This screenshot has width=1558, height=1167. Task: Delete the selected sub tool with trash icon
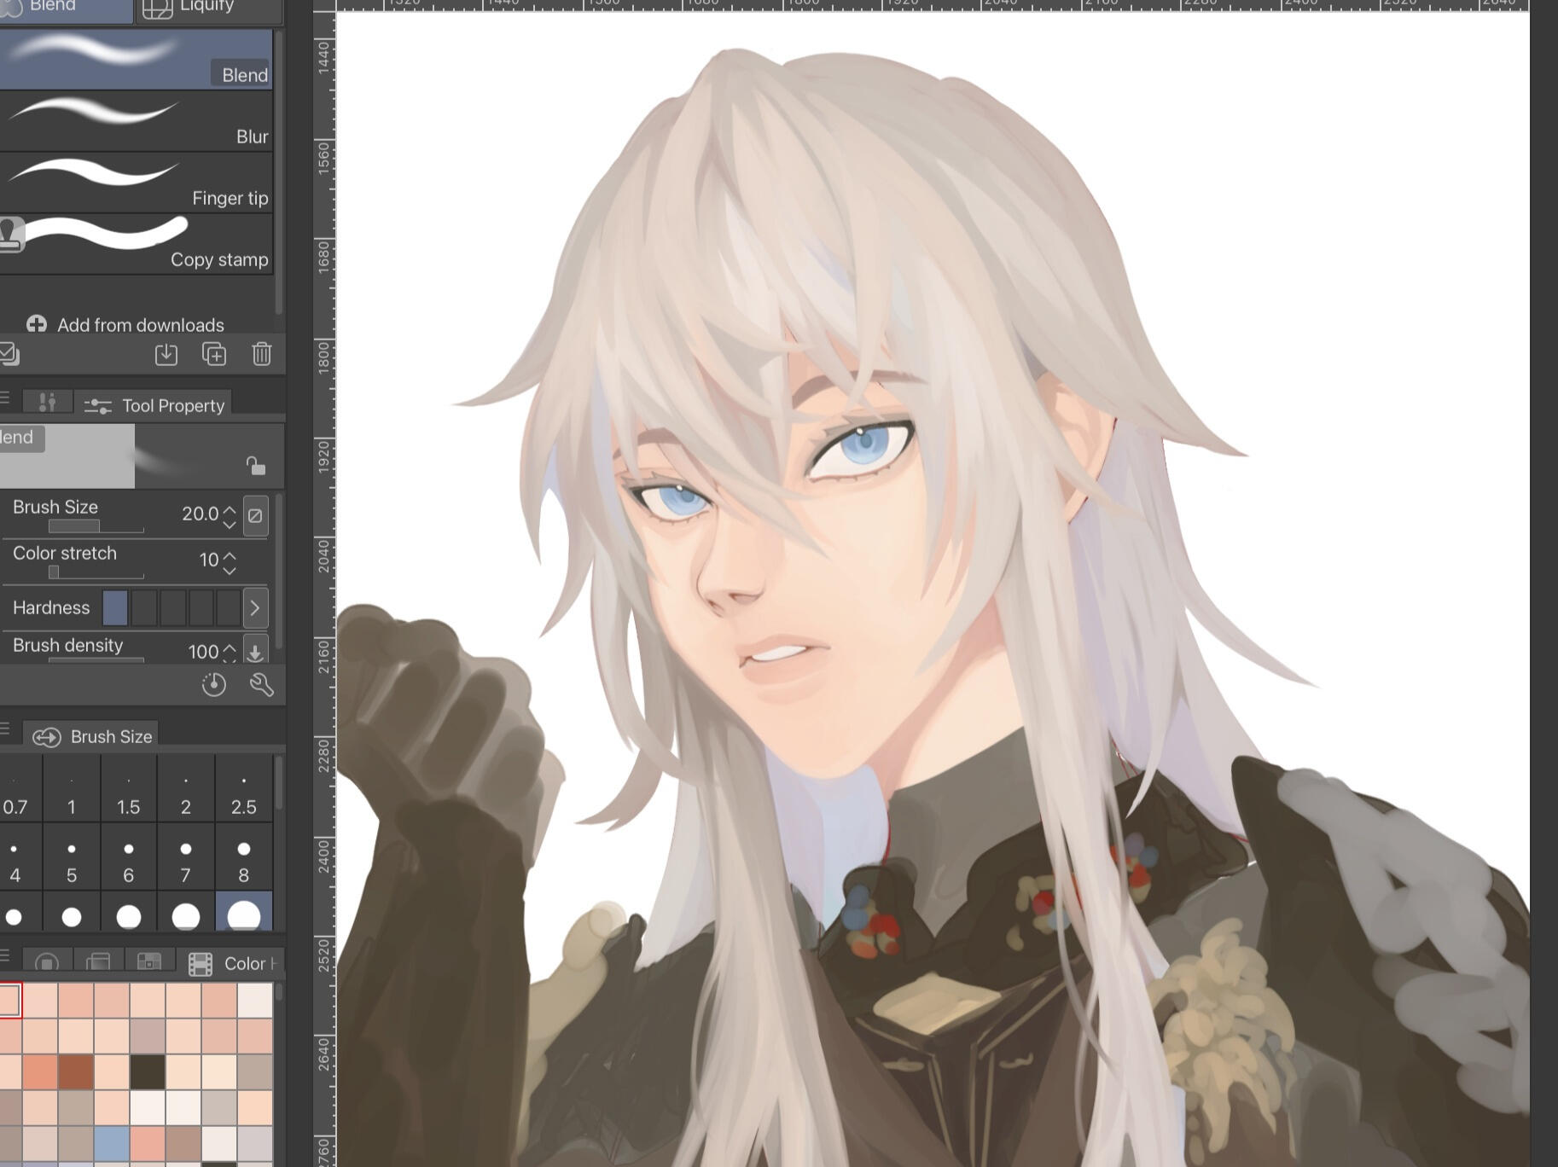[x=261, y=354]
